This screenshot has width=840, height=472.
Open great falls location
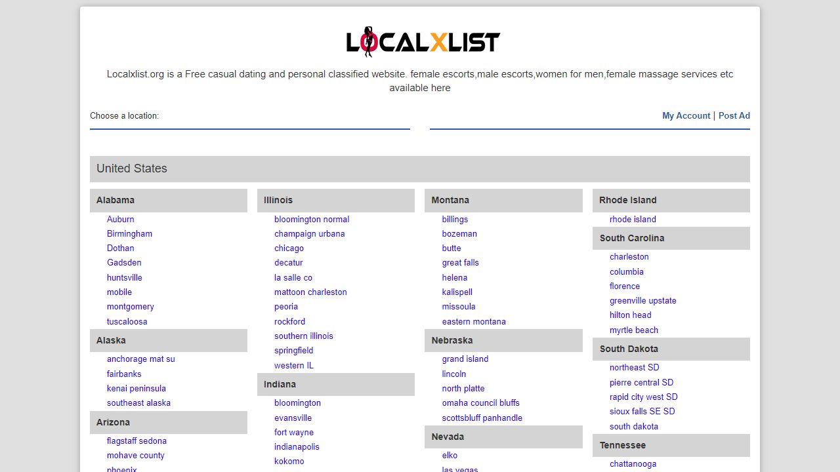[x=461, y=262]
